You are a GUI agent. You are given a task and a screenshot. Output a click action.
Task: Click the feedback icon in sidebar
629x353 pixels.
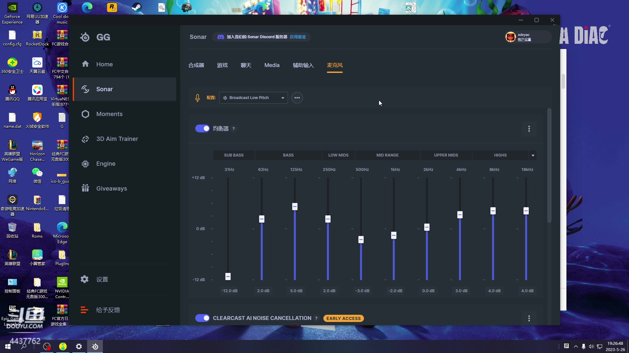click(84, 310)
